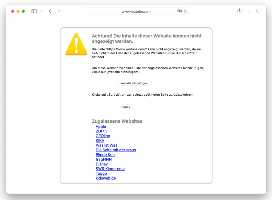Open the GEOlino link
The image size is (272, 200).
103,136
